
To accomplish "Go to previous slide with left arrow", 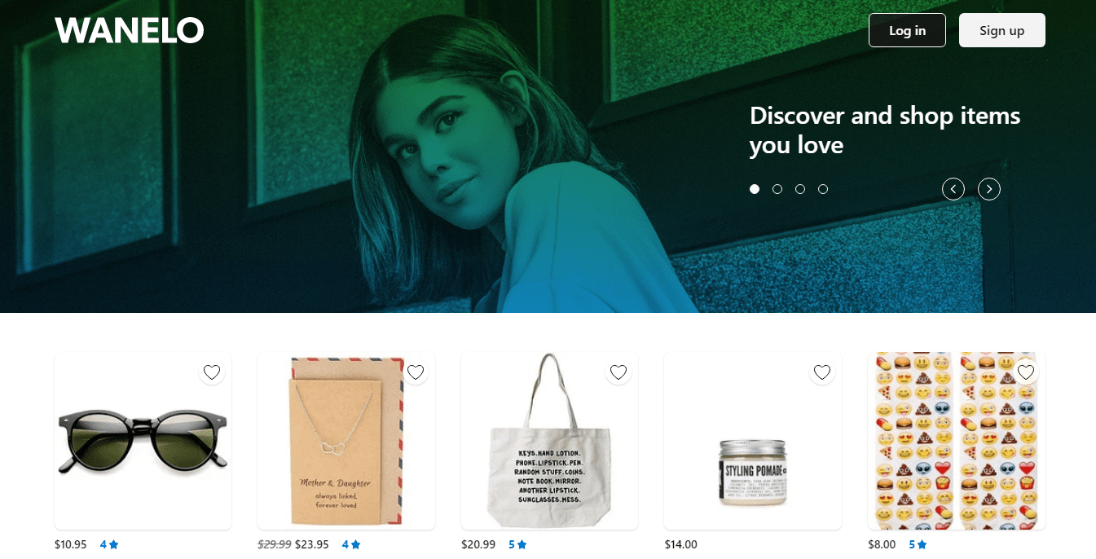I will [953, 189].
